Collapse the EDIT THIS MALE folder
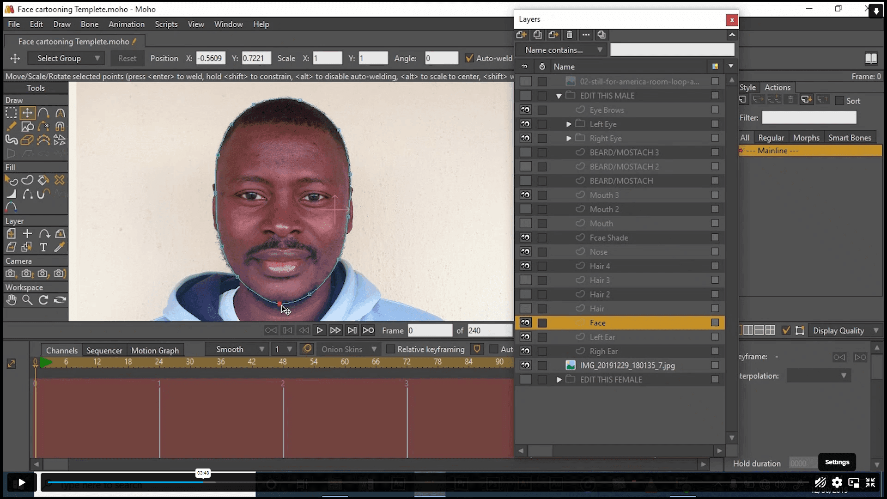Image resolution: width=887 pixels, height=499 pixels. pyautogui.click(x=559, y=96)
